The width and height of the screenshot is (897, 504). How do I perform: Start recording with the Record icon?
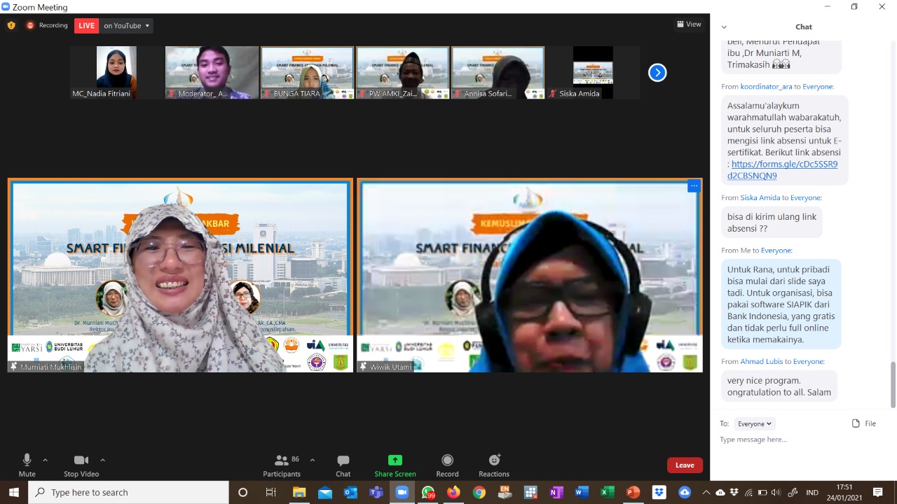pyautogui.click(x=447, y=461)
